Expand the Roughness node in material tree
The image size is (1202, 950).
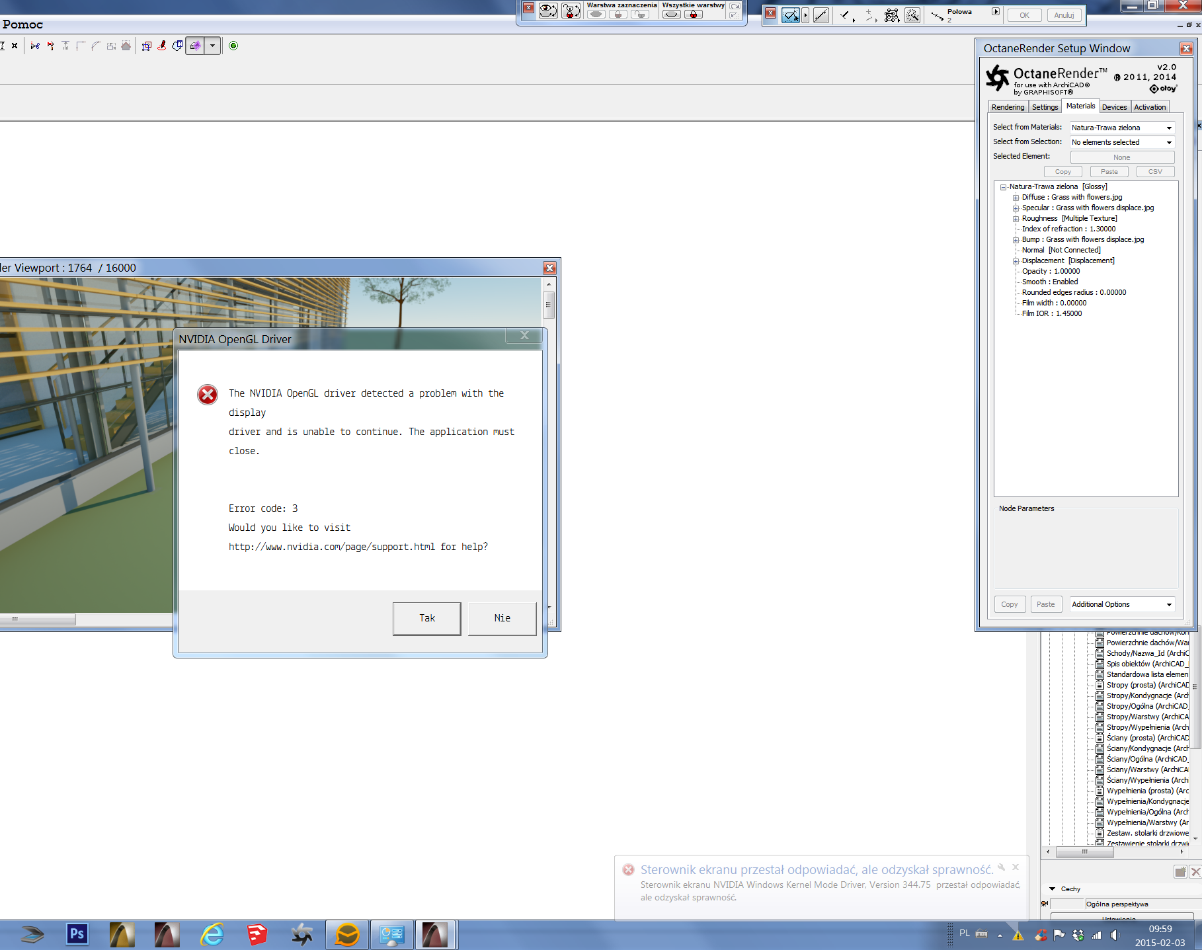point(1016,219)
